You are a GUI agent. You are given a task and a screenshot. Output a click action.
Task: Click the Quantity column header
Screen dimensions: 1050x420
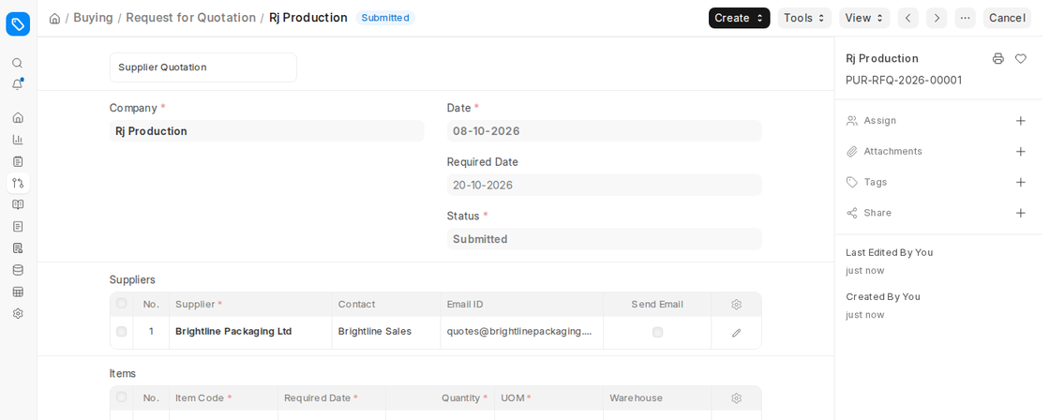(x=441, y=397)
